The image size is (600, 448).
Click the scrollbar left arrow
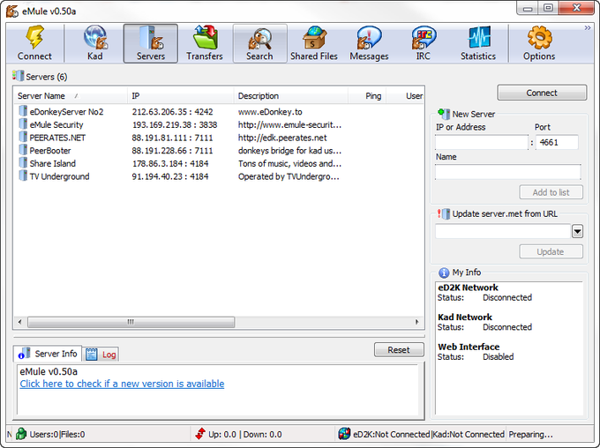coord(20,322)
